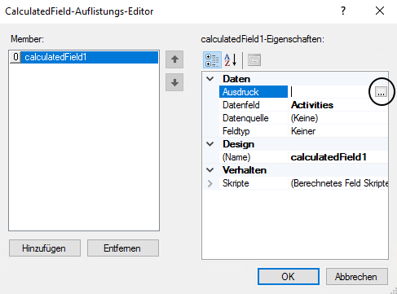This screenshot has height=294, width=397.
Task: Click the Activities value of Datenfeld
Action: 312,105
